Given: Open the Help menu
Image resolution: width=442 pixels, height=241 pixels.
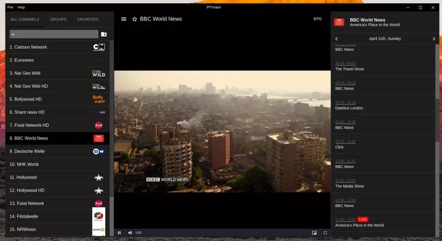Looking at the screenshot, I should coord(21,7).
